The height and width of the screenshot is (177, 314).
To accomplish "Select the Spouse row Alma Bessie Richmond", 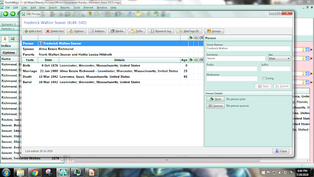I will coord(112,49).
